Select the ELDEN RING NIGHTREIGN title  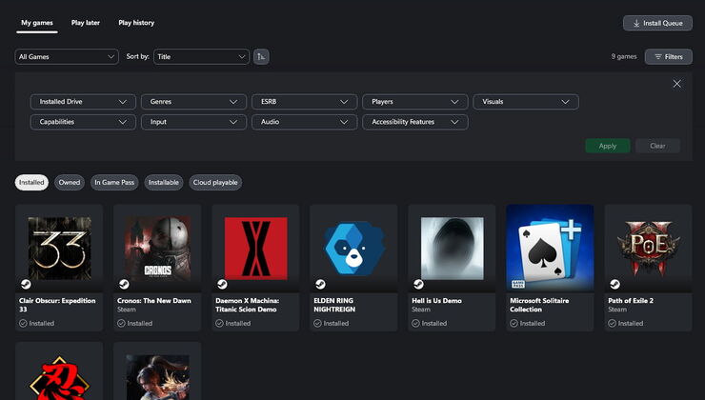coord(334,305)
